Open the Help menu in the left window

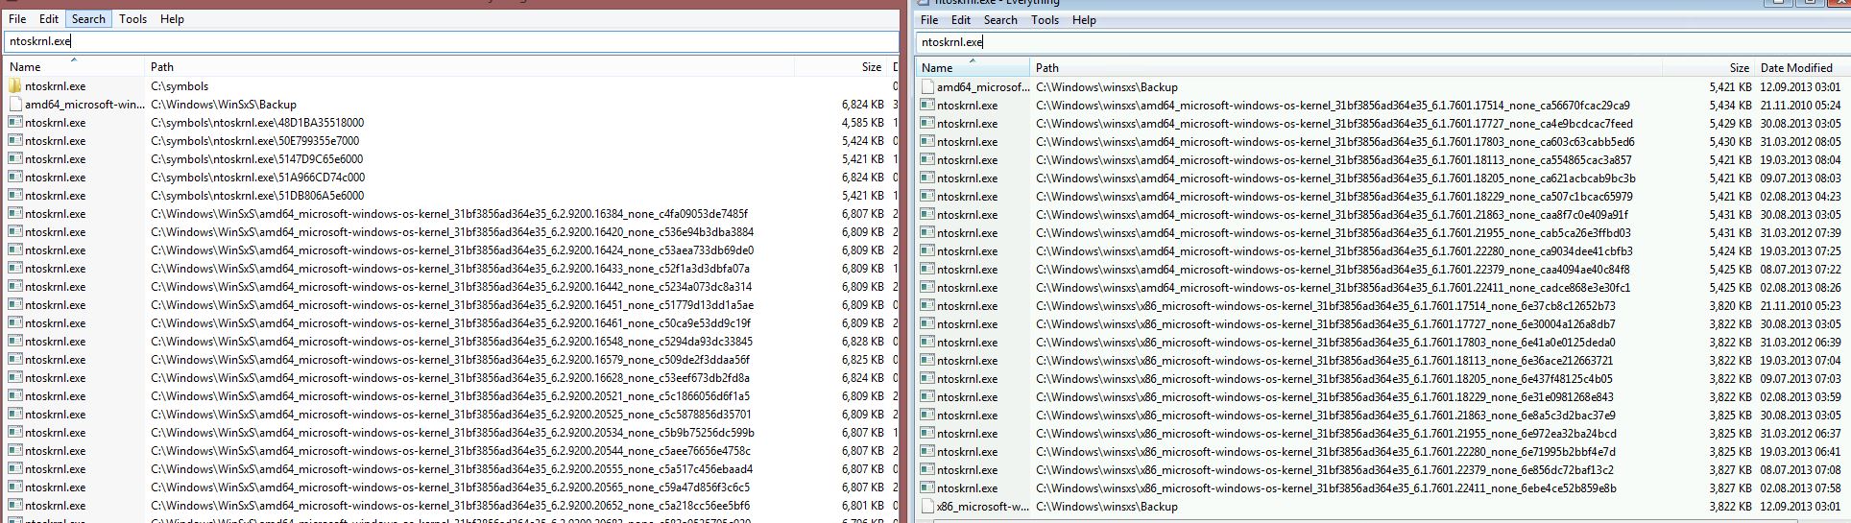tap(172, 19)
